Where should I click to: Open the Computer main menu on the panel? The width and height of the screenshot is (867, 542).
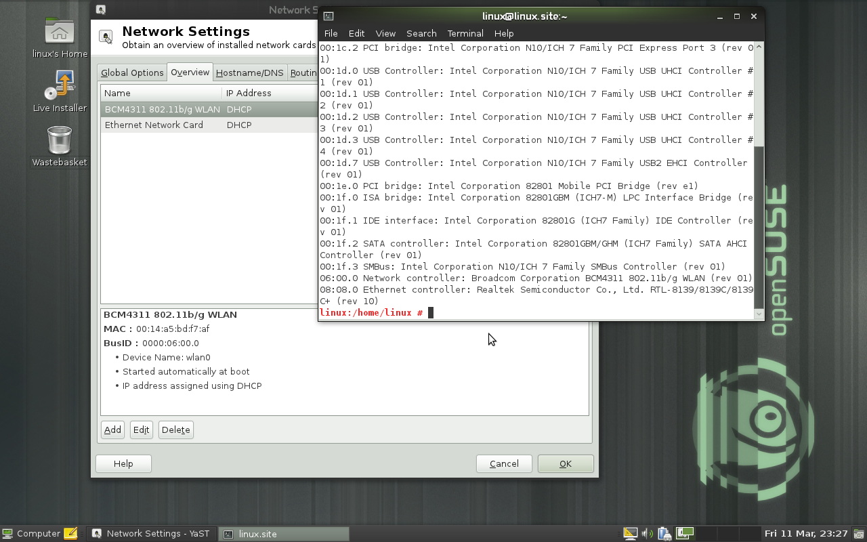tap(31, 534)
